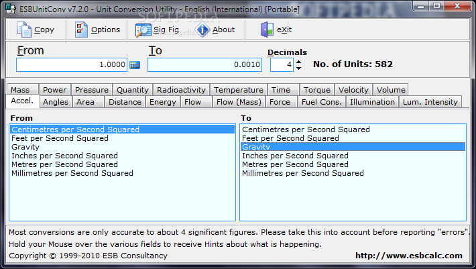Select Centimetres per Second Squared in From list
Viewport: 476px width, 269px height.
pos(122,129)
